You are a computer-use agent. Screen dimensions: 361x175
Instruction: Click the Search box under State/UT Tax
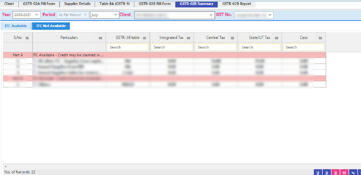tap(259, 47)
